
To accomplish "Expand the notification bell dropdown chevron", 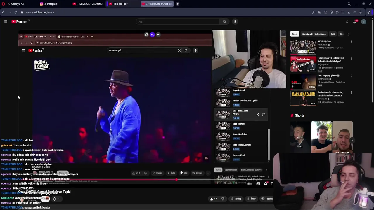I will click(59, 199).
